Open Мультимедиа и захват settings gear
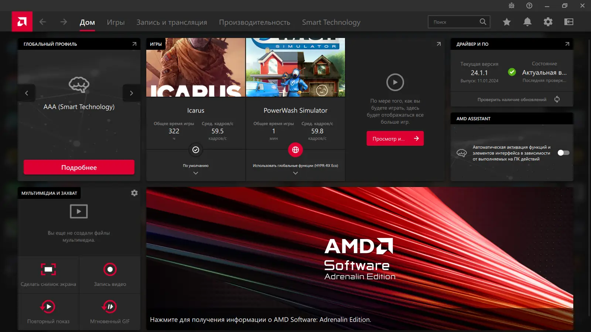591x332 pixels. [x=134, y=193]
